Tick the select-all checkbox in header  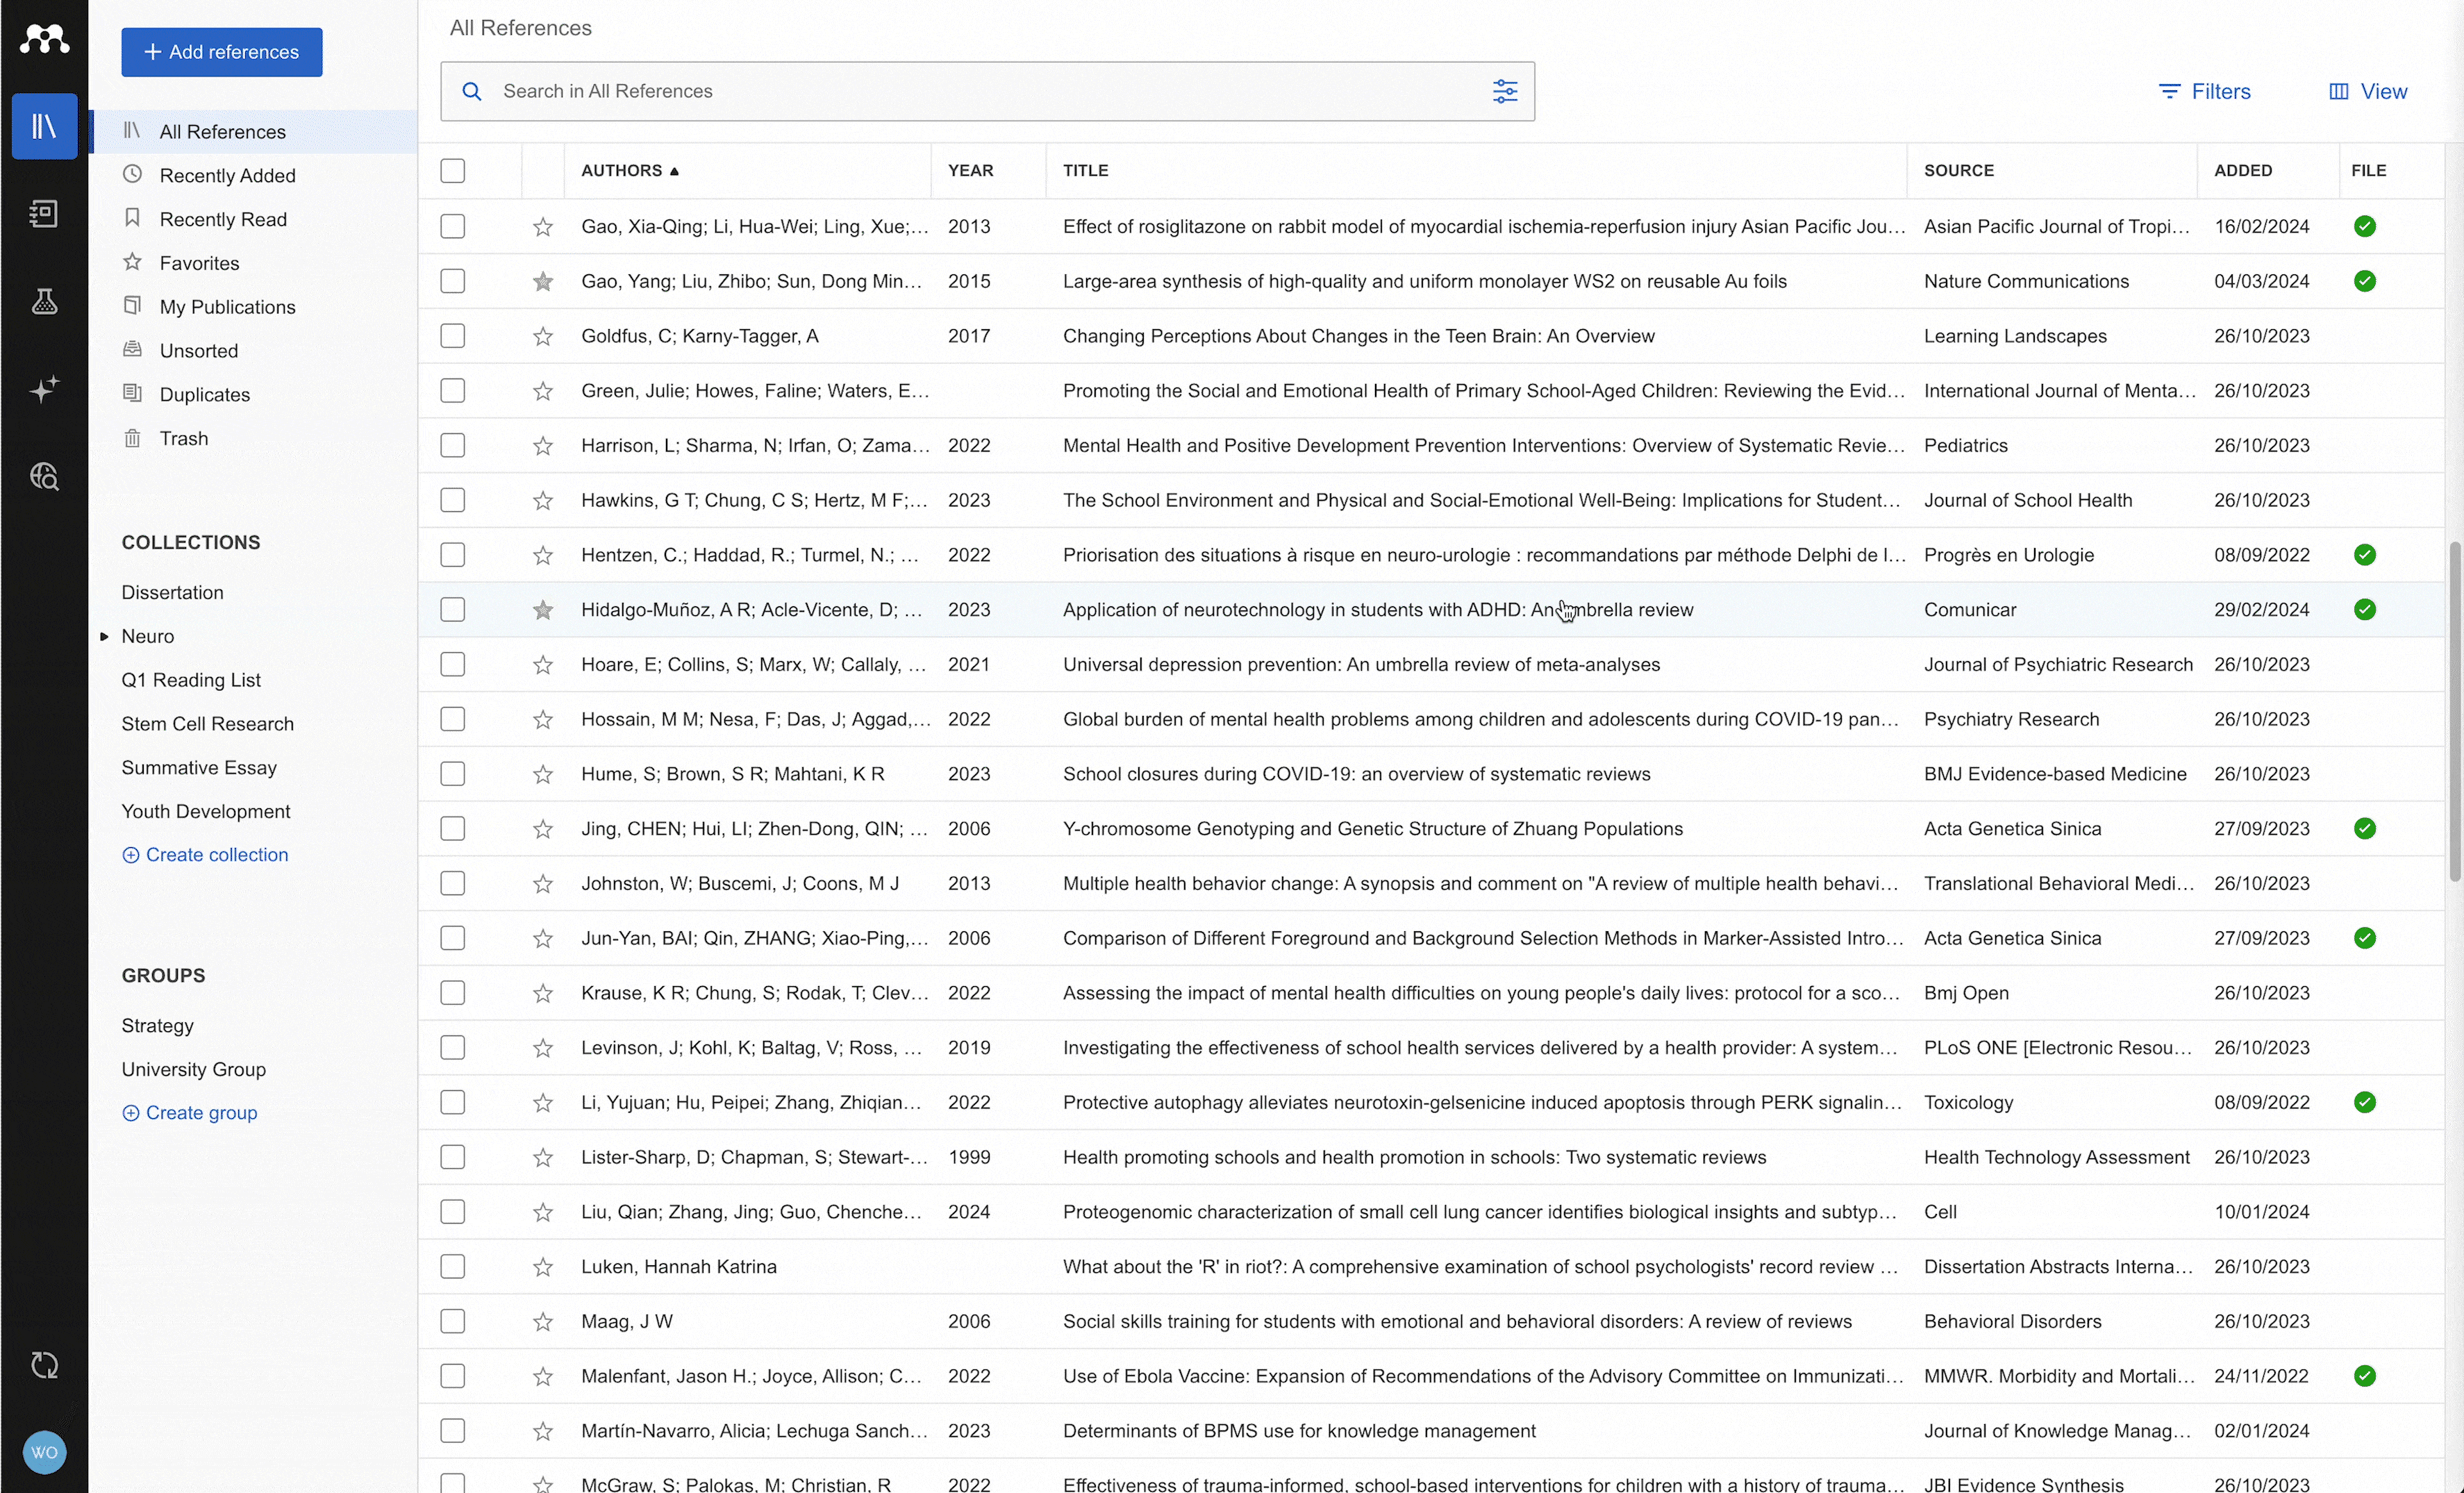click(453, 171)
